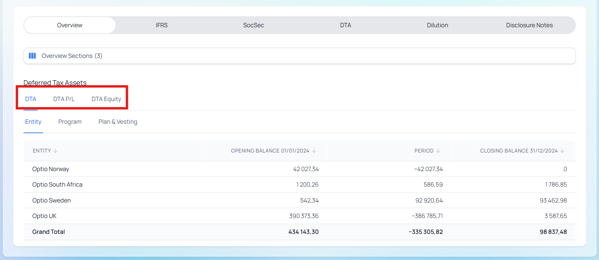Select the Optio Norway row
The height and width of the screenshot is (260, 599).
point(299,169)
